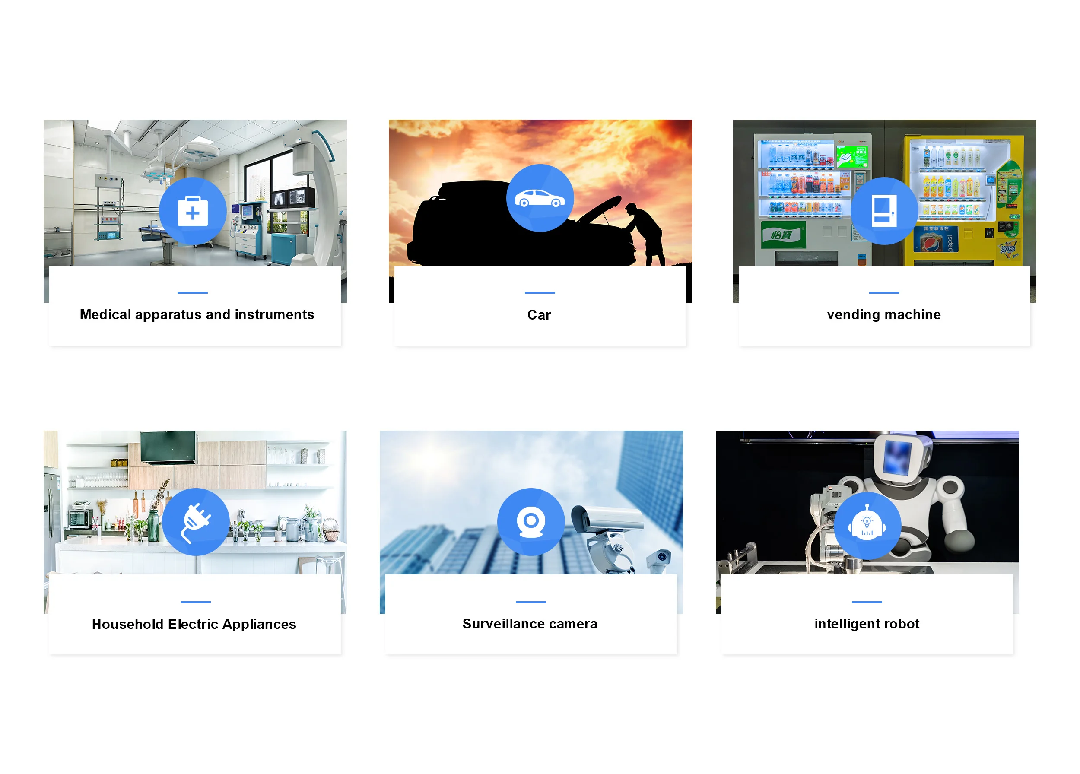Click the medical kit circle icon
1080x774 pixels.
[192, 211]
